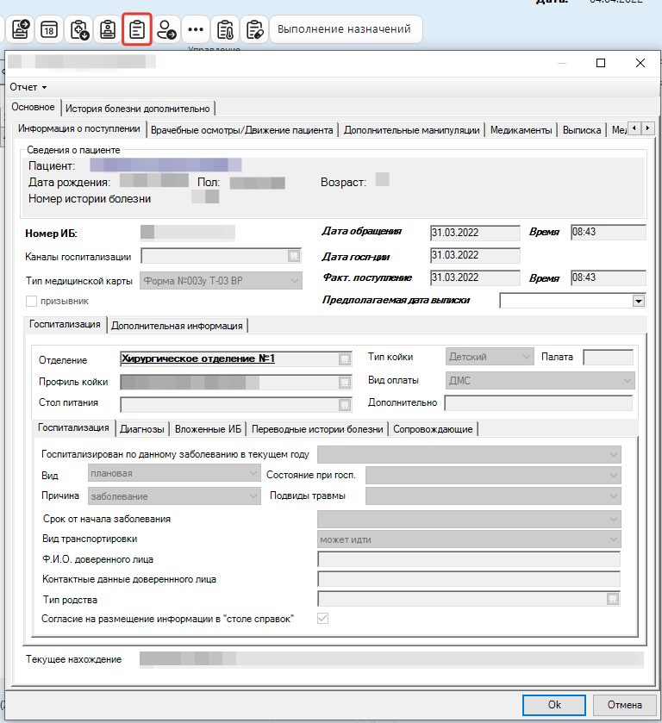Open ellipsis picker for Стол питания
Viewport: 662px width, 723px height.
tap(345, 404)
